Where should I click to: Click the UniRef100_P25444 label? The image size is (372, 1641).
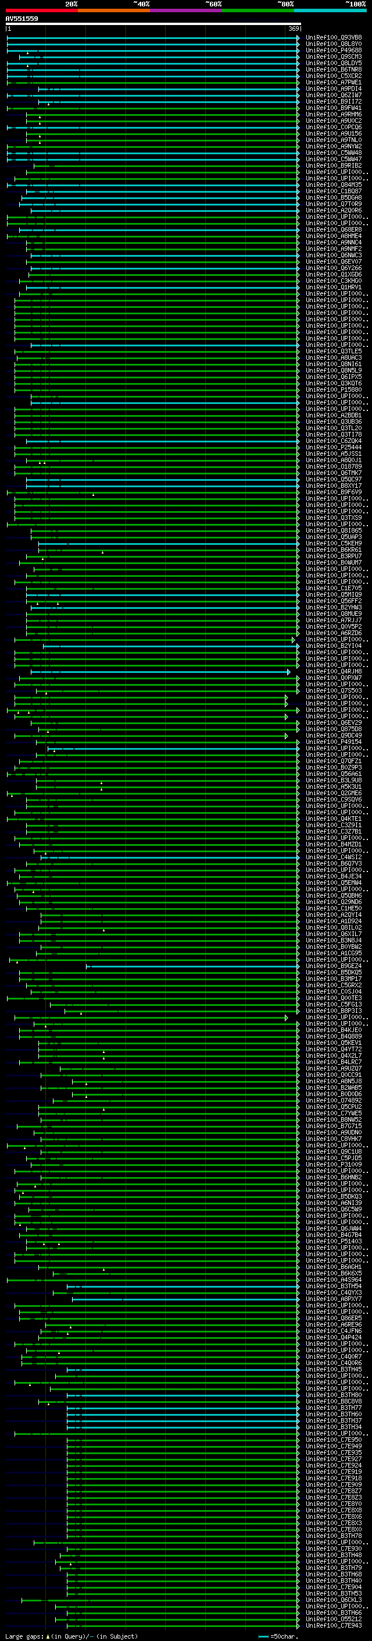(334, 447)
